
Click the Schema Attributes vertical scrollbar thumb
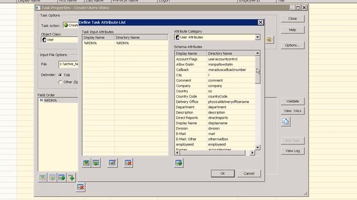point(258,70)
